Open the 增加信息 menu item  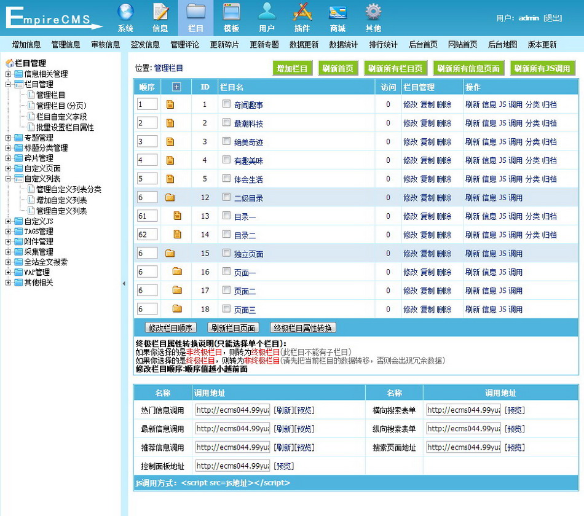(26, 45)
